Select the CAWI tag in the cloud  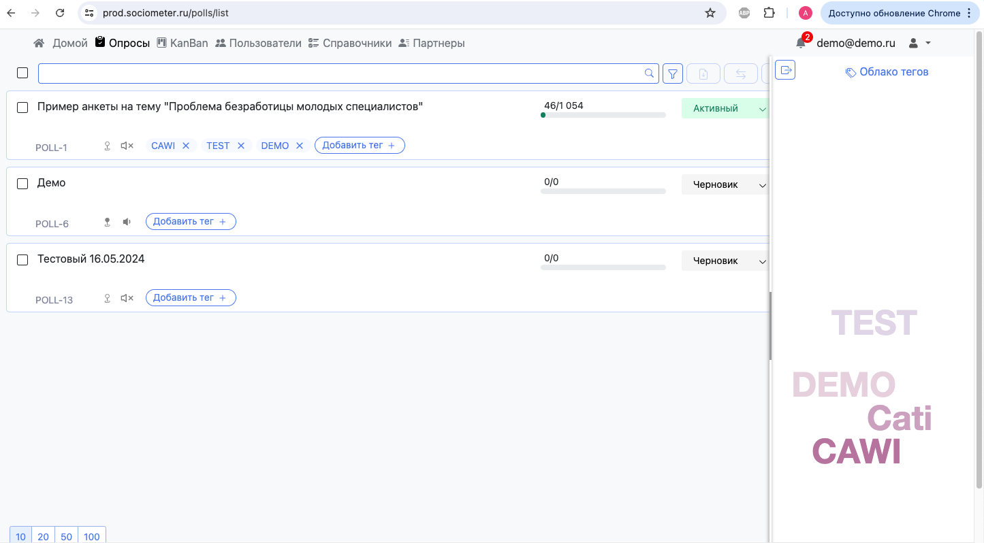click(x=857, y=451)
